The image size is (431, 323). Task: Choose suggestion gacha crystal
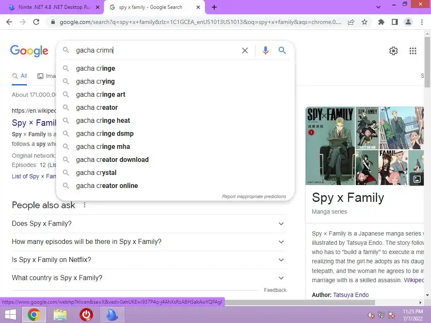175,173
